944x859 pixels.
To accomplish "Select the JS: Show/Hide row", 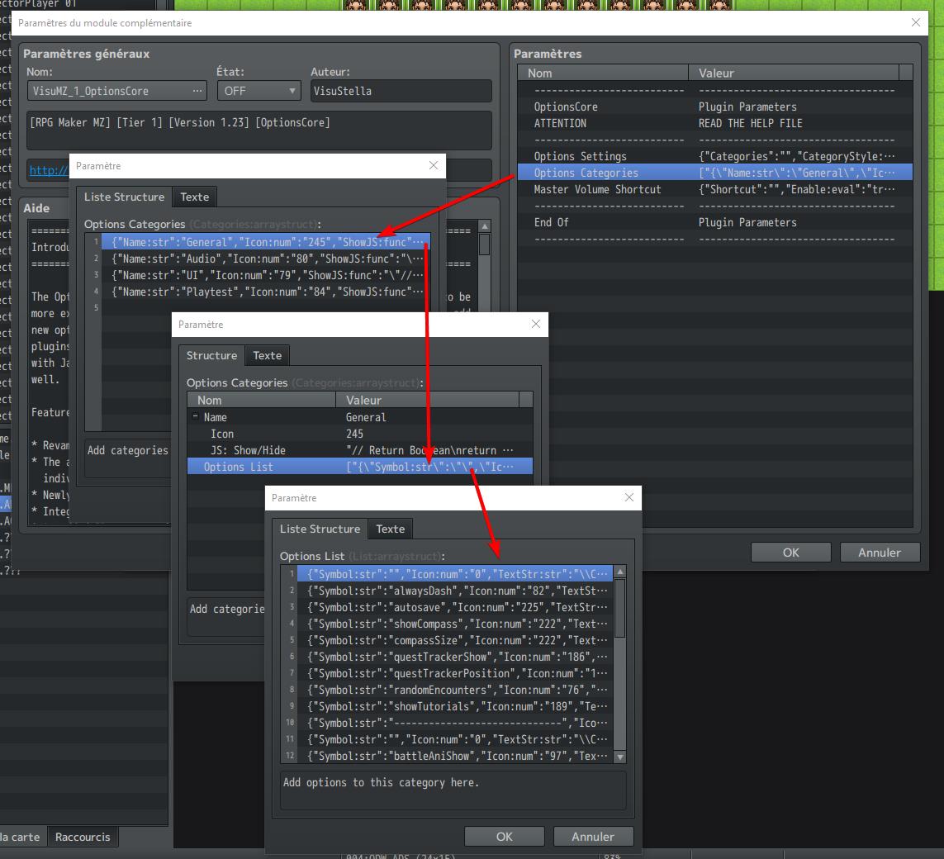I will 360,450.
